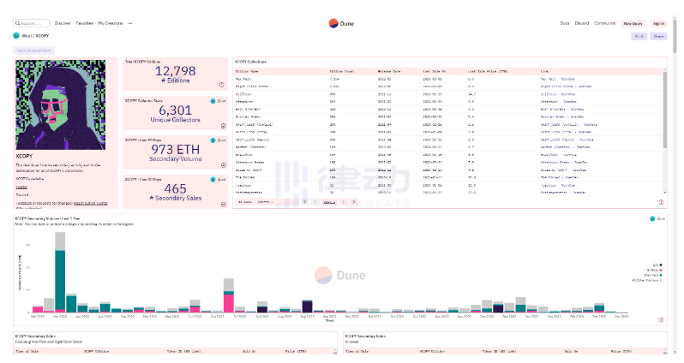Click the New Query button

tap(633, 23)
